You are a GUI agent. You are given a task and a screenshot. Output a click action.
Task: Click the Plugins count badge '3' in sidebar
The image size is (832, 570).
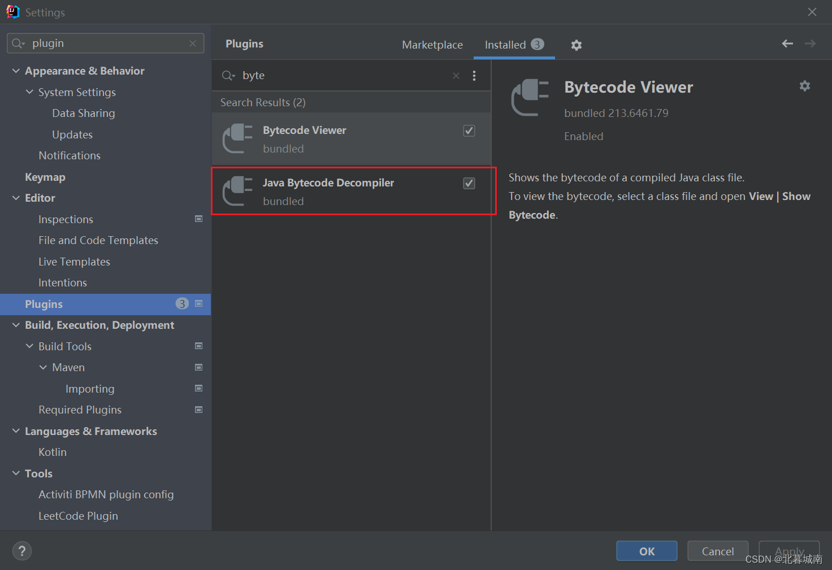(x=182, y=304)
